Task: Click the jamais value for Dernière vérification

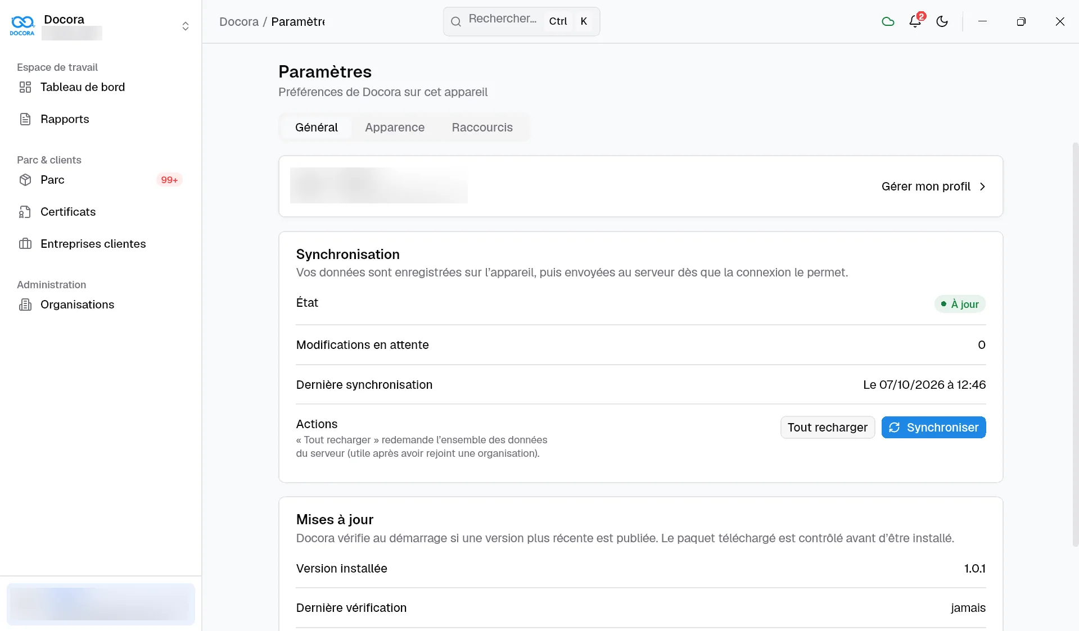Action: click(x=968, y=608)
